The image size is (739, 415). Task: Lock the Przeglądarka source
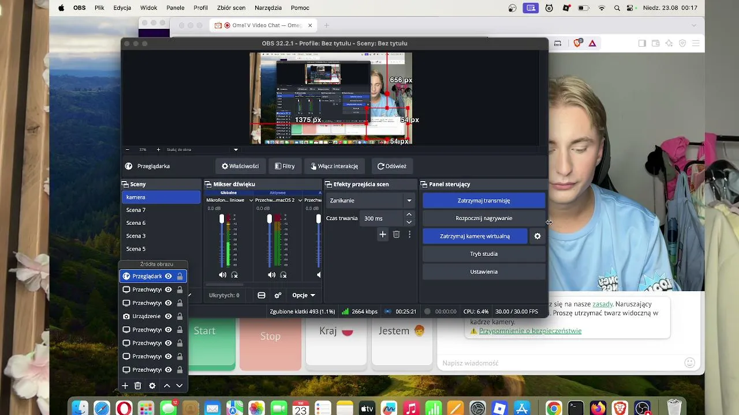click(180, 276)
